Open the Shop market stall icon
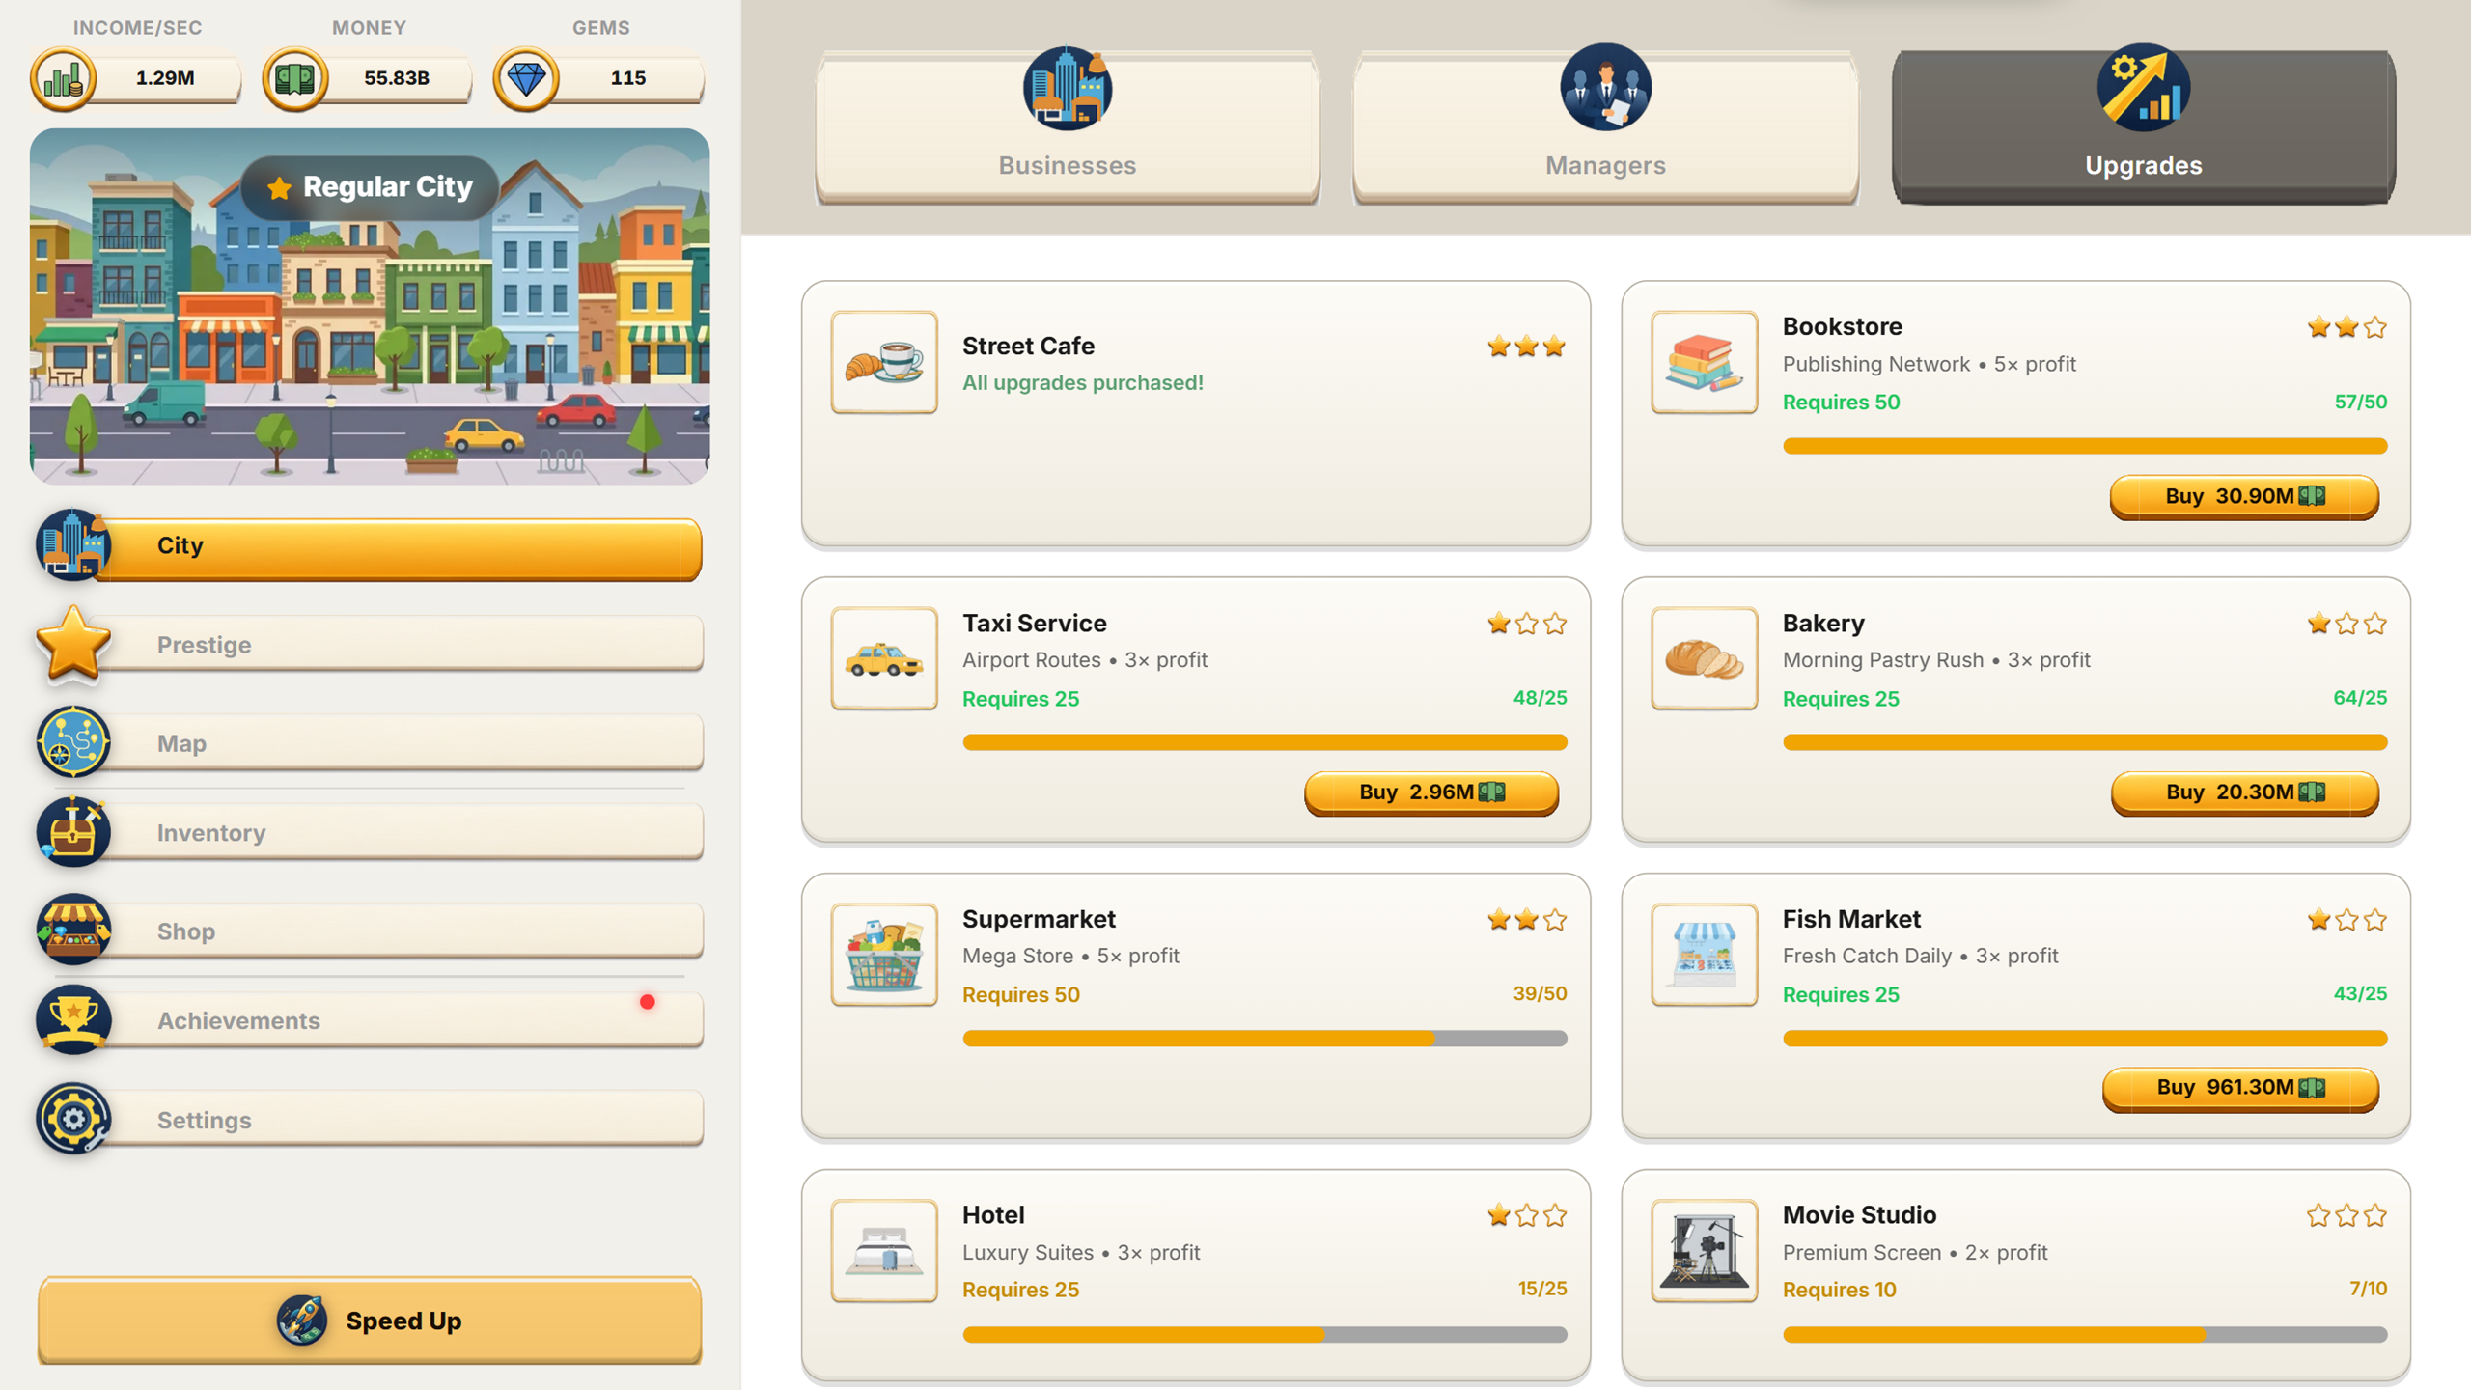Screen dimensions: 2471x1390 tap(73, 931)
